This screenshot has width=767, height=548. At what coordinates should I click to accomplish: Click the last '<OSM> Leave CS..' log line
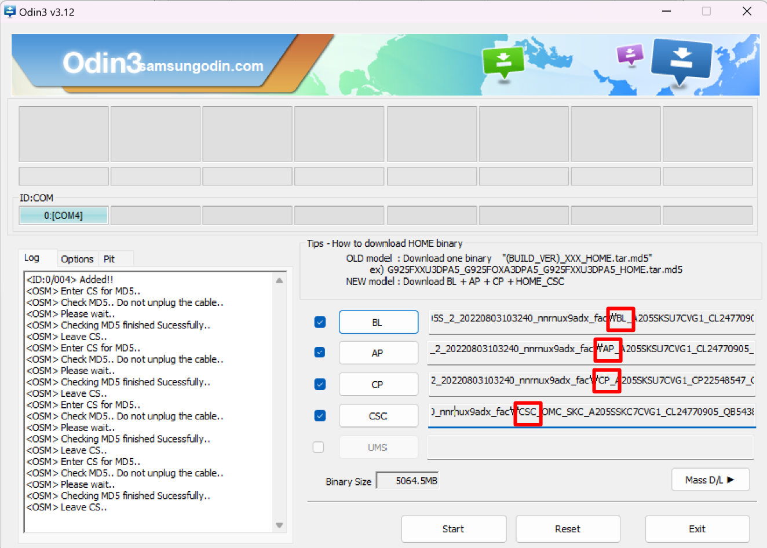click(x=67, y=507)
